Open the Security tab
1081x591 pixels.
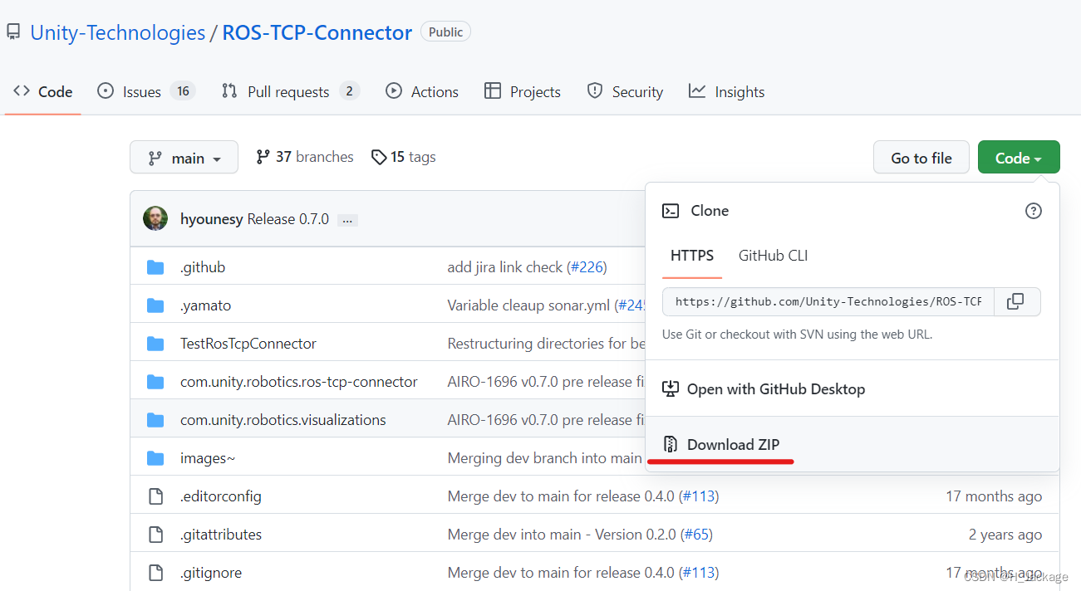click(x=625, y=92)
